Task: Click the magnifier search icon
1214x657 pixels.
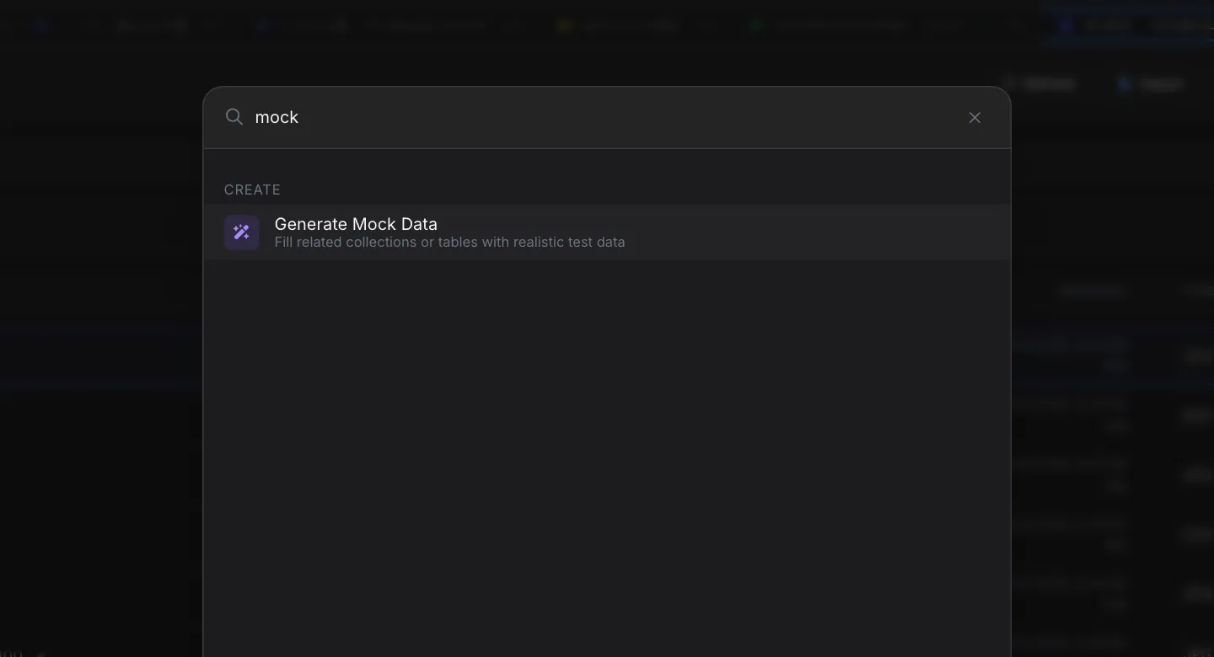Action: point(234,117)
